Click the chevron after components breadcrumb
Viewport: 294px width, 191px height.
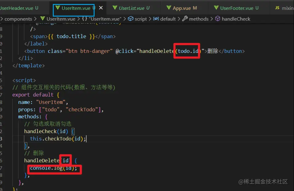click(x=35, y=19)
